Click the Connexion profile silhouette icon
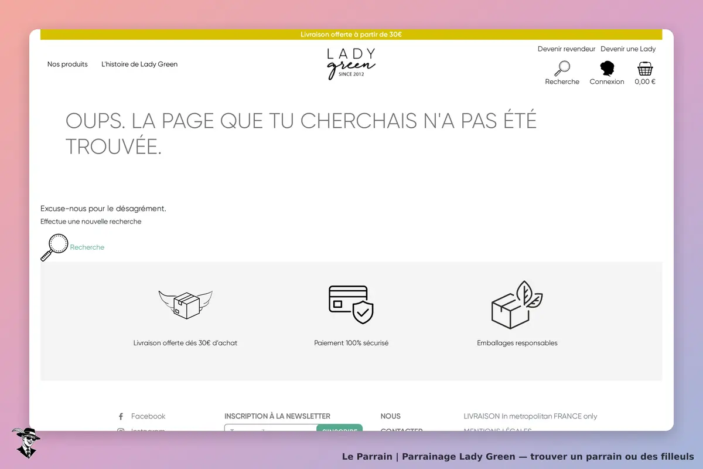Viewport: 703px width, 469px height. [x=607, y=69]
